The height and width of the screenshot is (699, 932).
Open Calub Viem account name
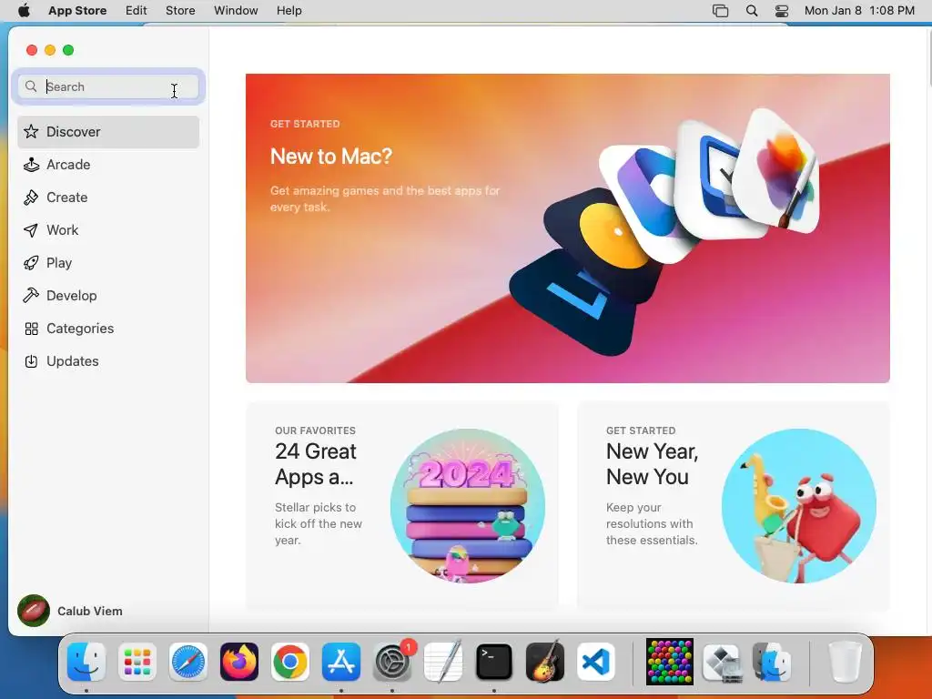pos(90,611)
